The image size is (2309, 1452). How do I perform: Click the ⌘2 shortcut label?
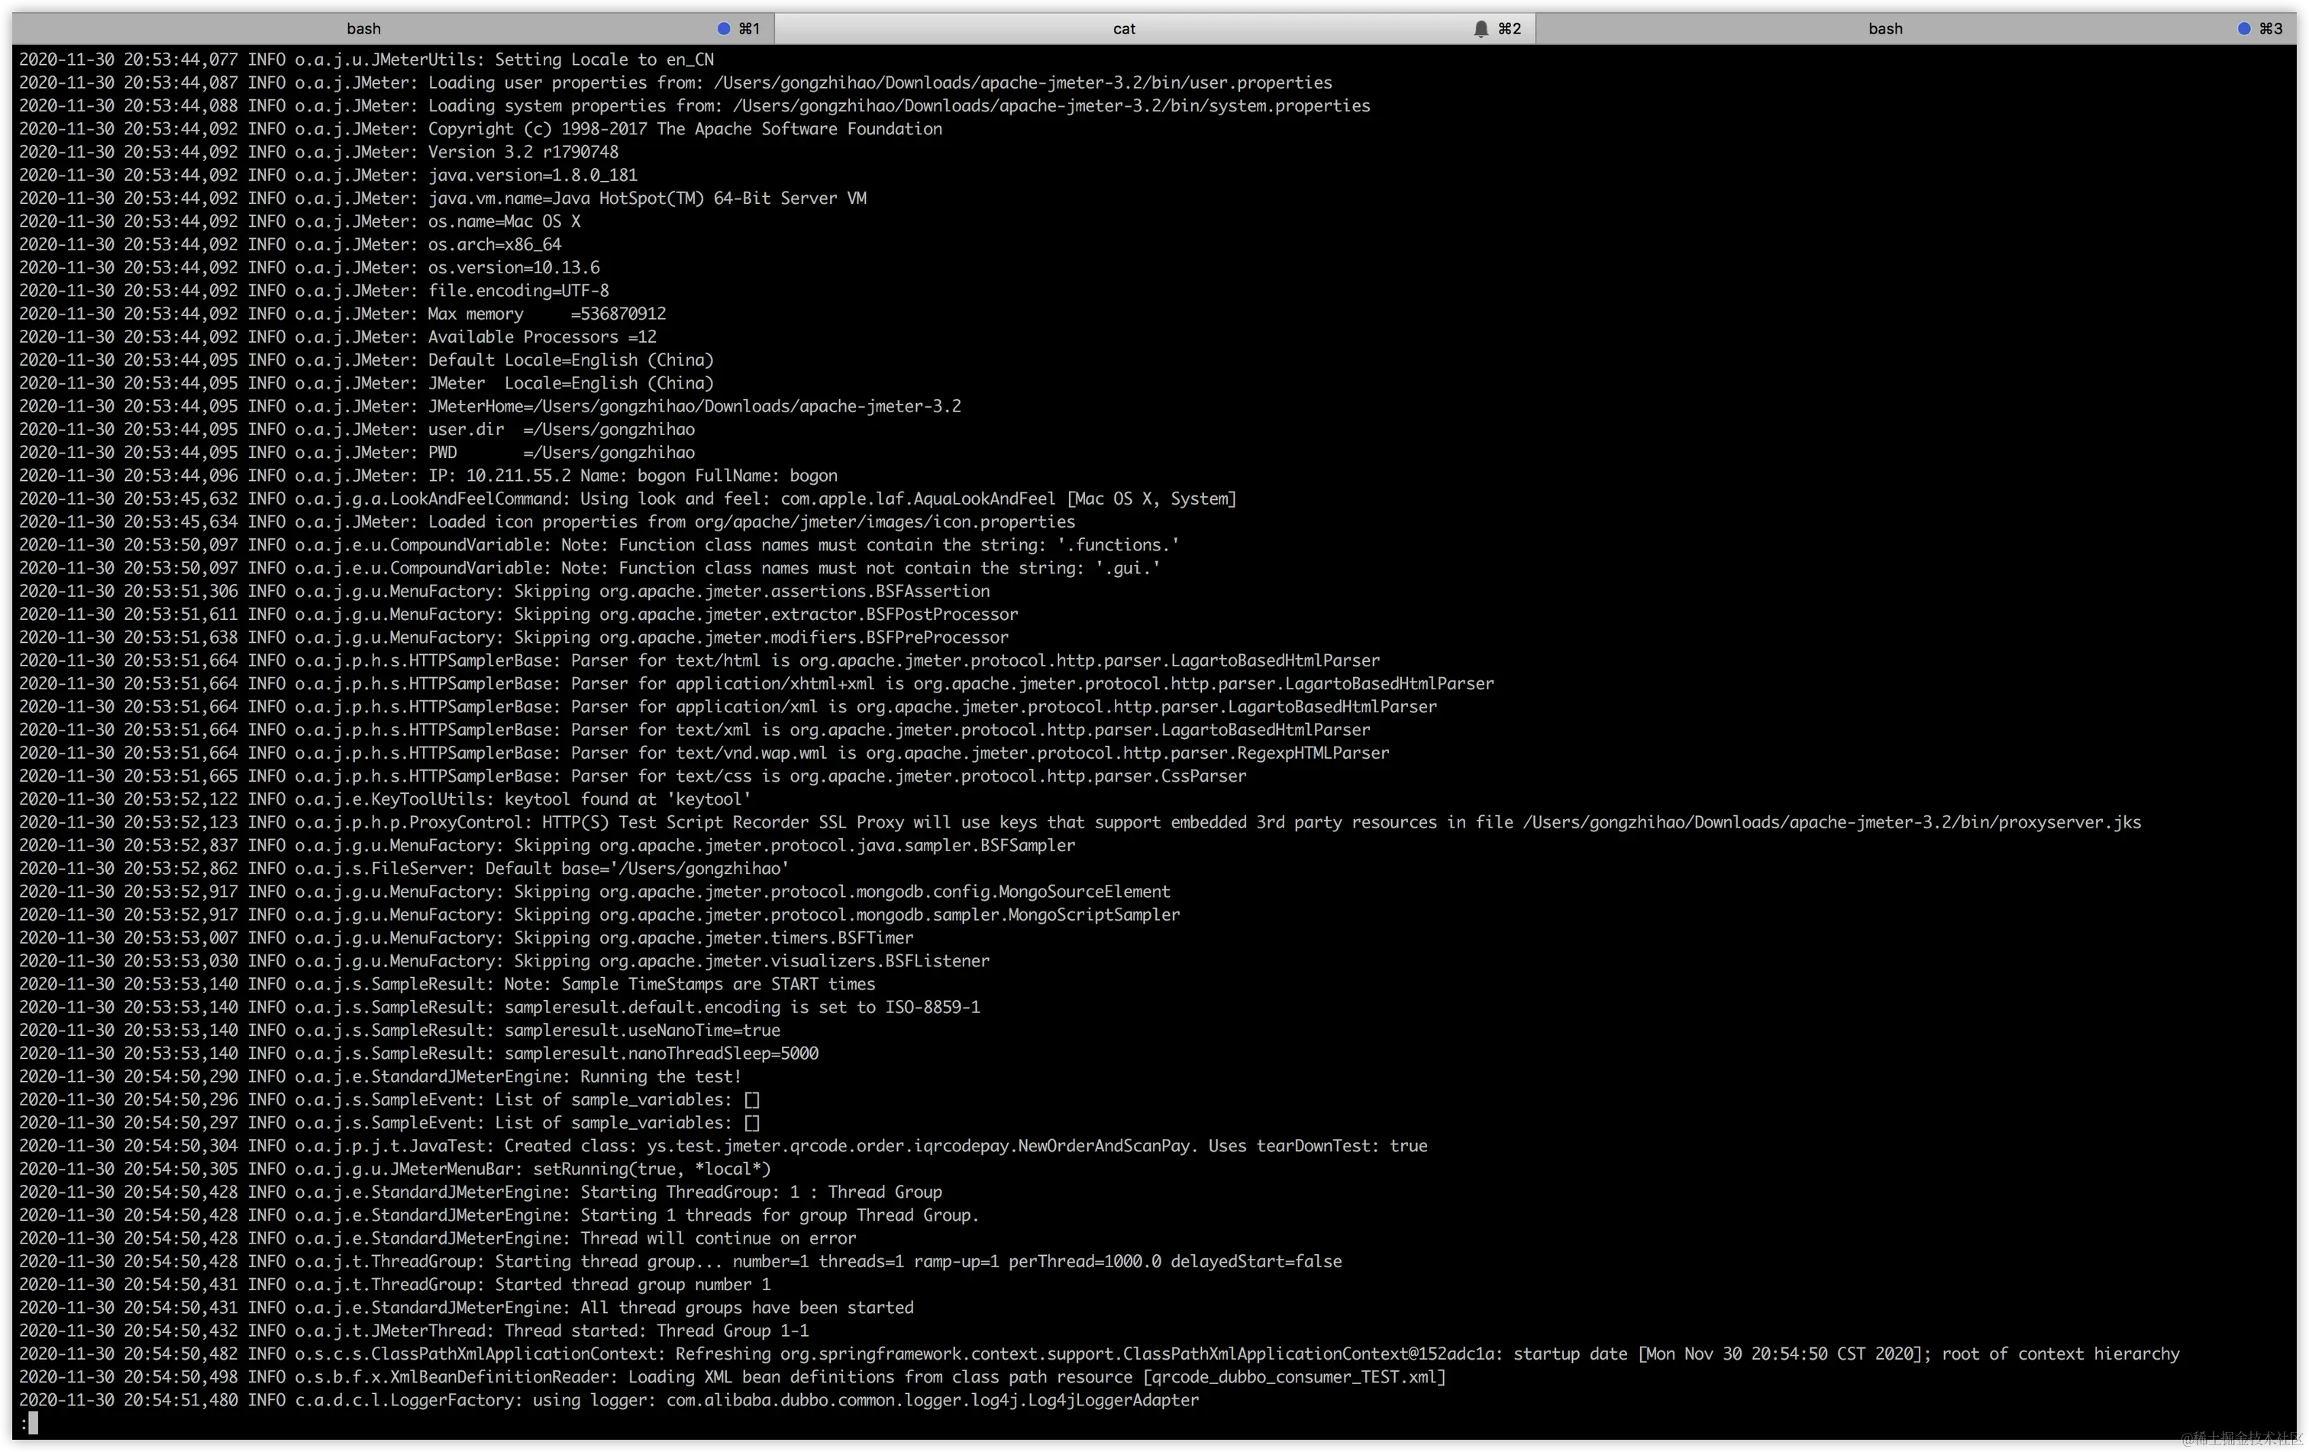(1510, 29)
